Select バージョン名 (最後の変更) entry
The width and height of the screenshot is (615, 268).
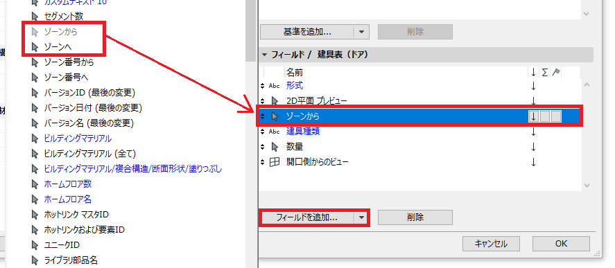pyautogui.click(x=89, y=123)
